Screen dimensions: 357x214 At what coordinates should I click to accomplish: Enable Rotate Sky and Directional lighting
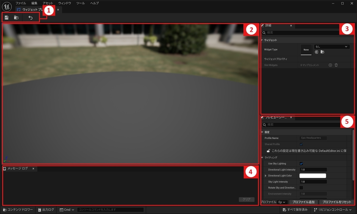pyautogui.click(x=301, y=188)
